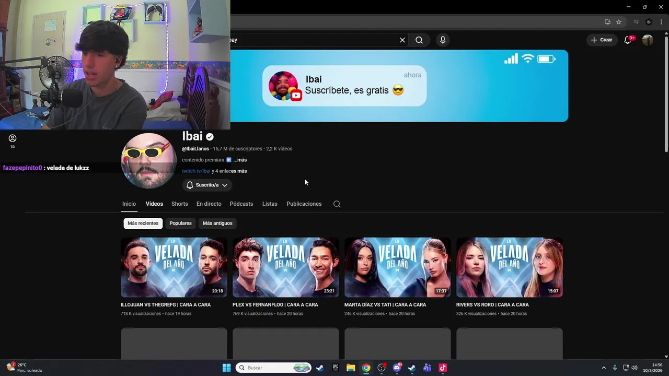Open Chrome media control icon
Image resolution: width=669 pixels, height=376 pixels.
tap(636, 22)
